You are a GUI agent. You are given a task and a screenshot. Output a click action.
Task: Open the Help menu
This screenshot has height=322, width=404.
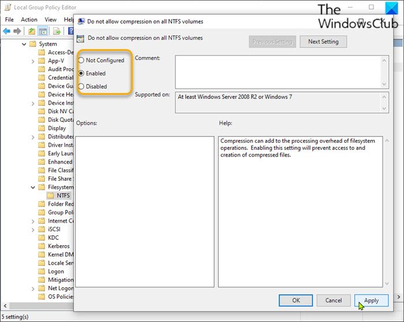69,20
